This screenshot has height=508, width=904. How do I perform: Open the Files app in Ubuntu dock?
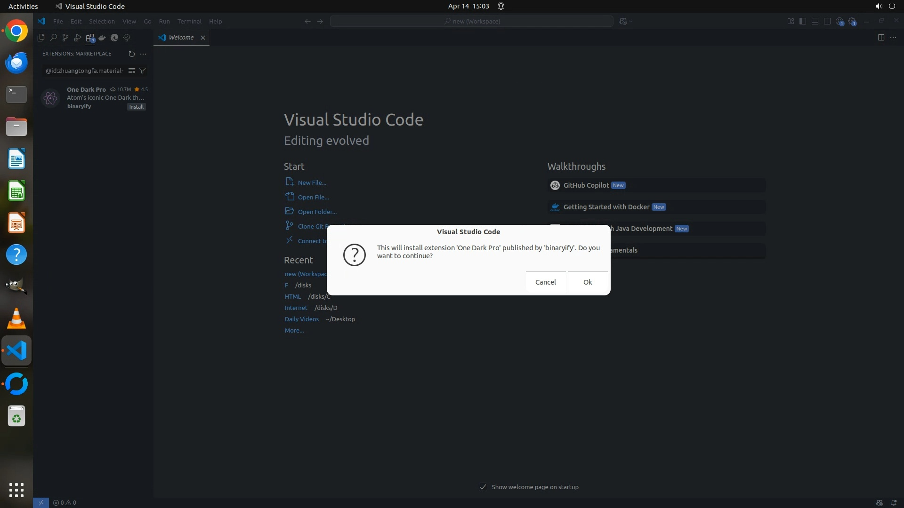16,127
